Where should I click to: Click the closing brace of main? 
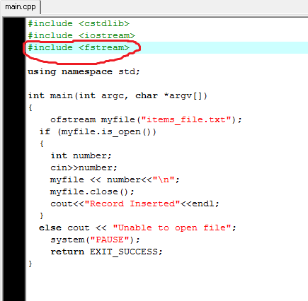[x=30, y=264]
